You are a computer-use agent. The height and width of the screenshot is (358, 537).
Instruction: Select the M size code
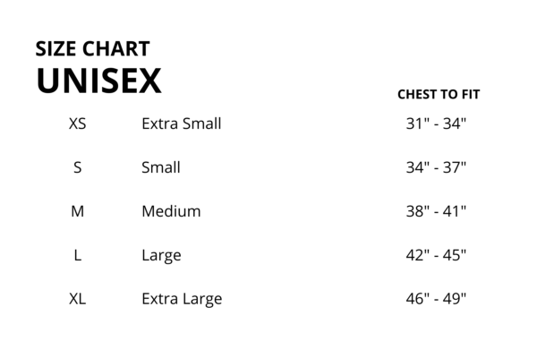[x=77, y=211]
